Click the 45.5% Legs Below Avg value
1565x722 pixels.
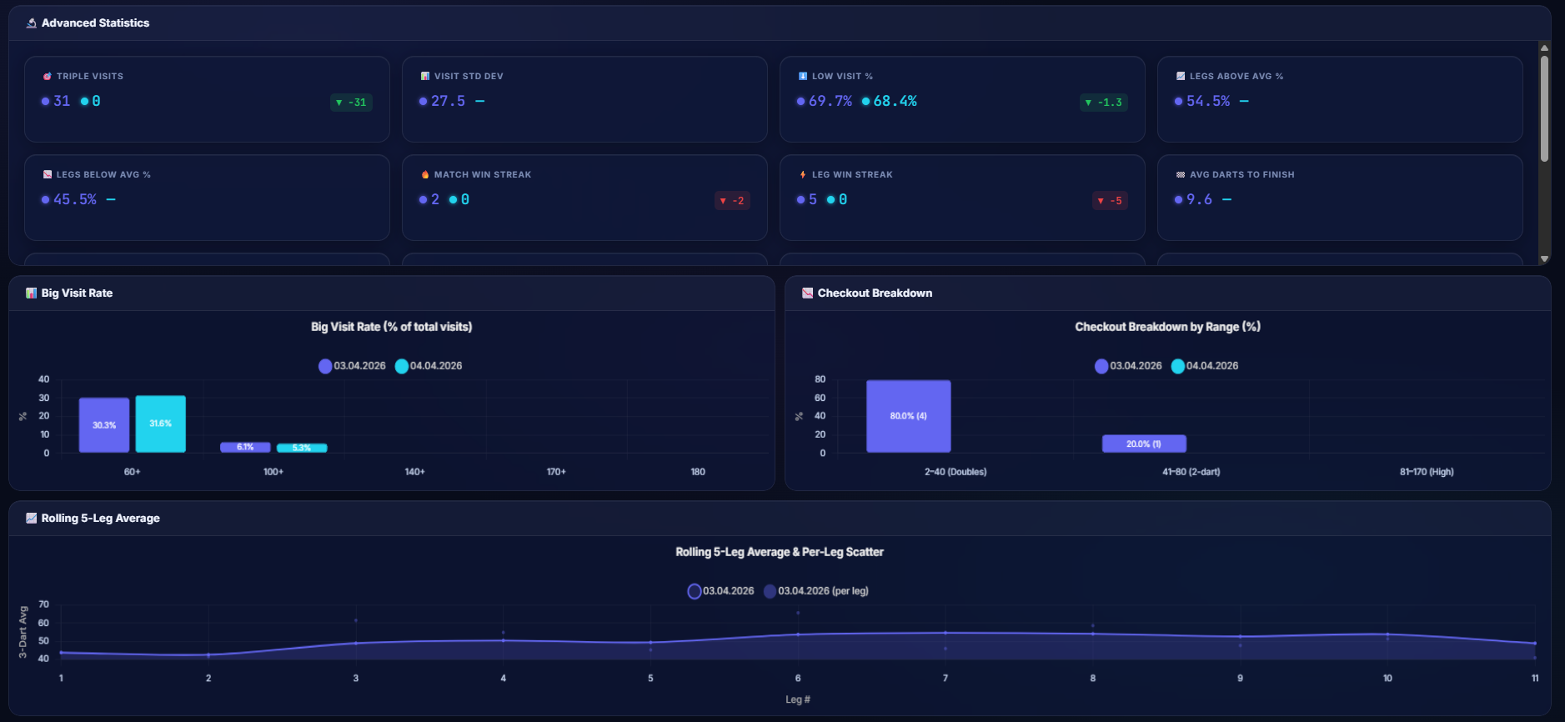[75, 199]
